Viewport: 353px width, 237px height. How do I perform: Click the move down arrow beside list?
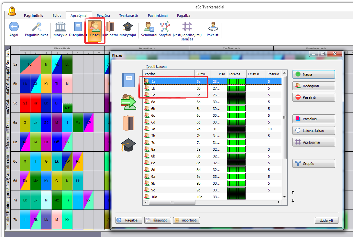(293, 201)
